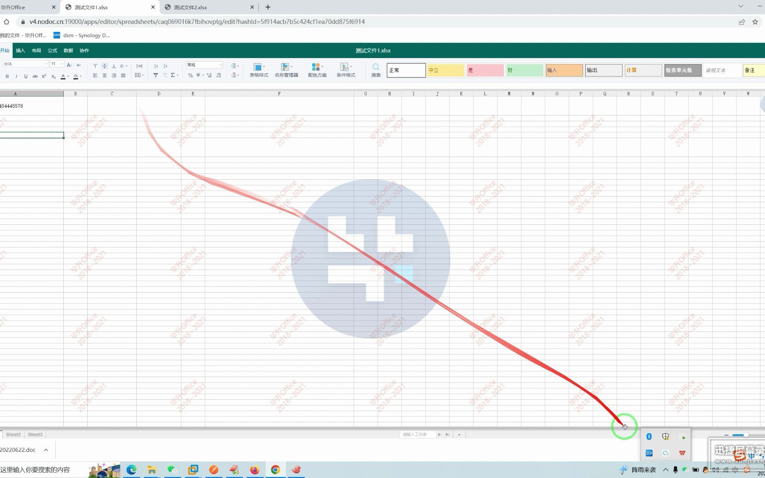Toggle italic formatting
Image resolution: width=765 pixels, height=478 pixels.
click(16, 76)
